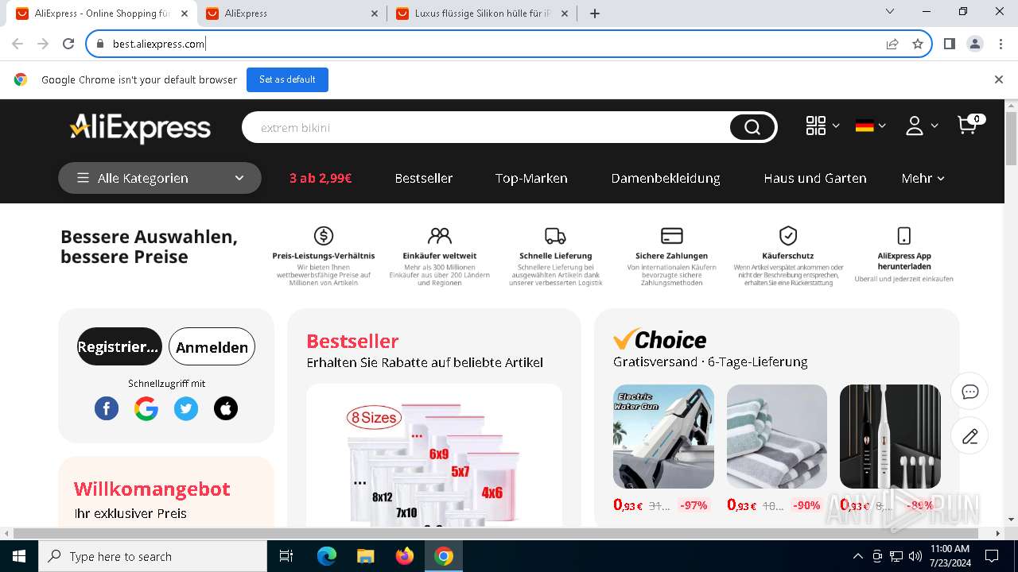Open the 8 Sizes zip bags thumbnail
This screenshot has width=1018, height=572.
point(434,456)
